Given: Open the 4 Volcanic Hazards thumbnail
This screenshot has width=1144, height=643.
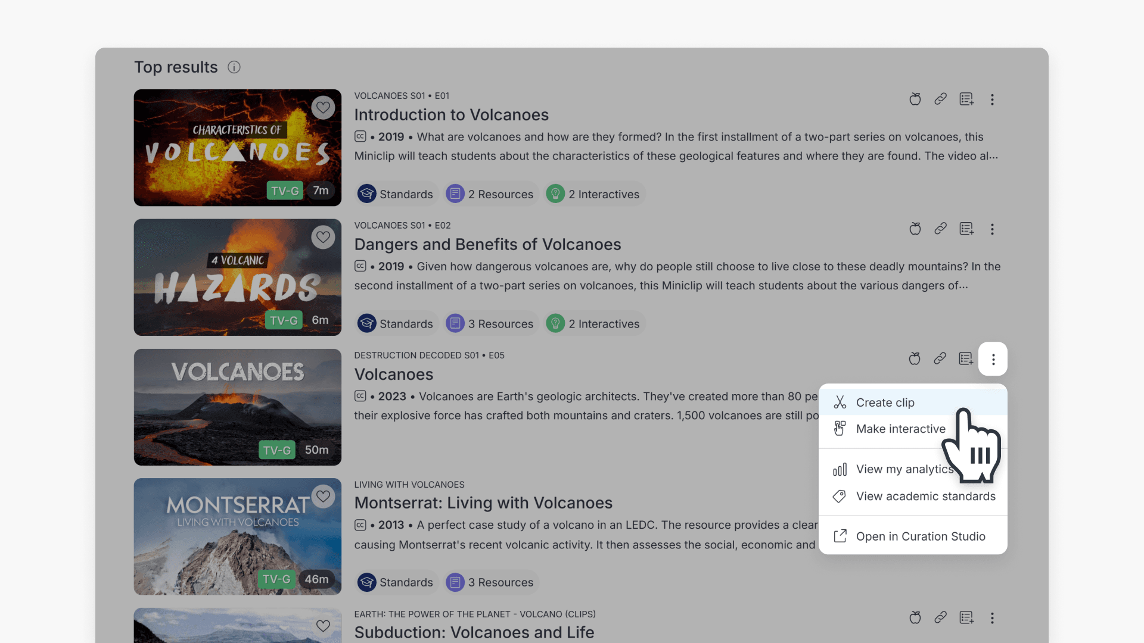Looking at the screenshot, I should 237,277.
